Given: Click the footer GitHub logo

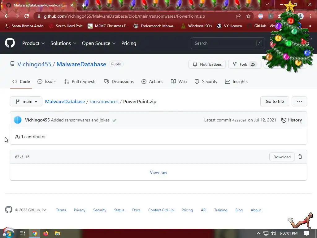Looking at the screenshot, I should click(9, 210).
